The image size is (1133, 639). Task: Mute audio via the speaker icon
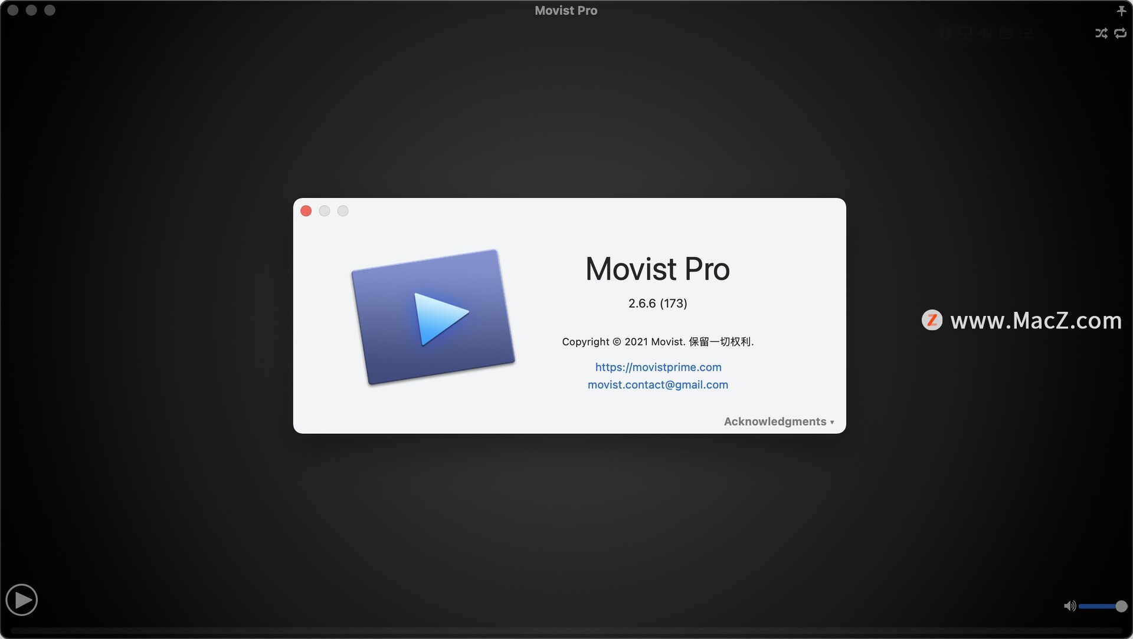1070,606
